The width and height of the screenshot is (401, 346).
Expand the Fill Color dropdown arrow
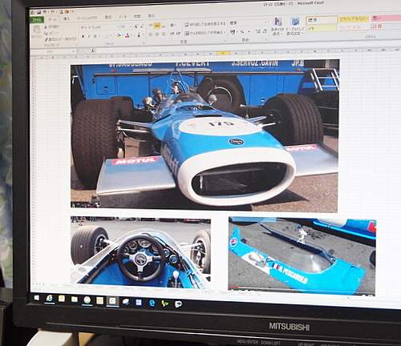coord(123,35)
